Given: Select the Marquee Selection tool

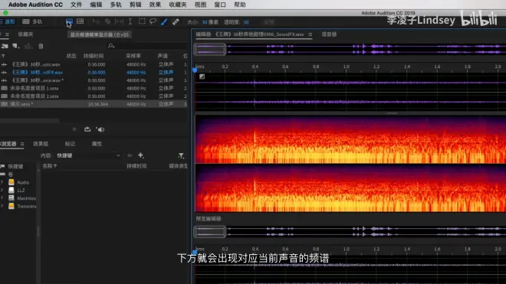Looking at the screenshot, I should [142, 21].
